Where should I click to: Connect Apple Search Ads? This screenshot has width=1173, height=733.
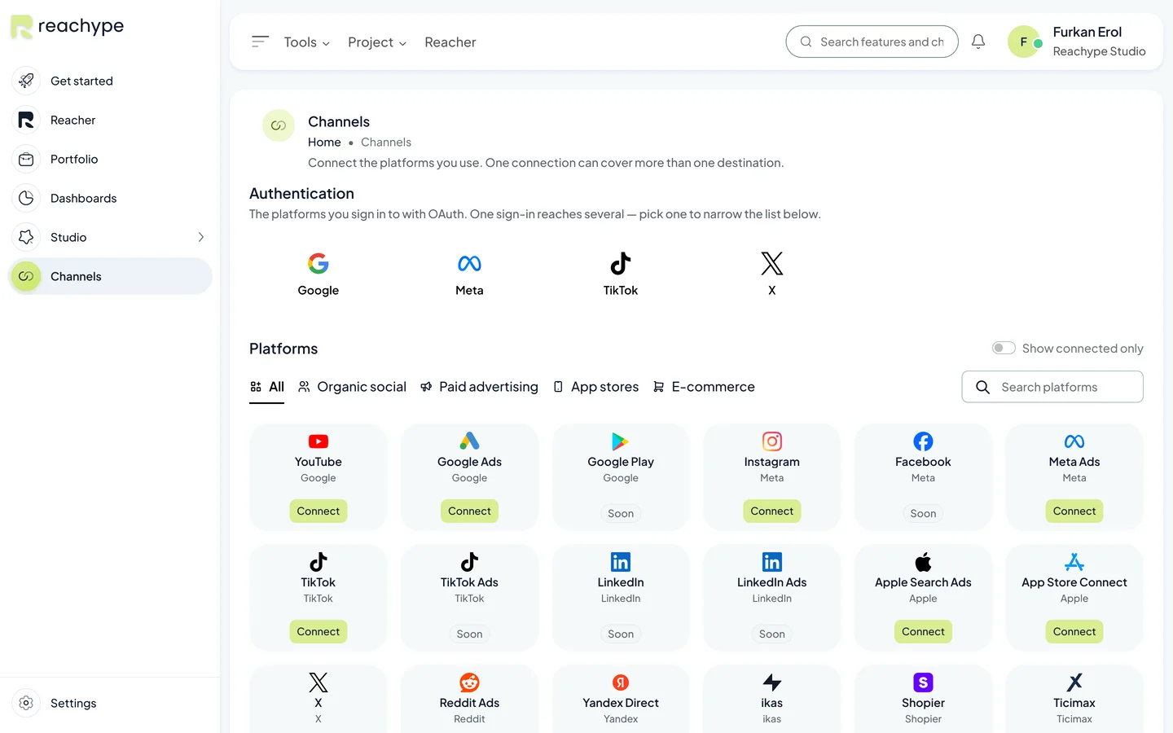point(923,632)
